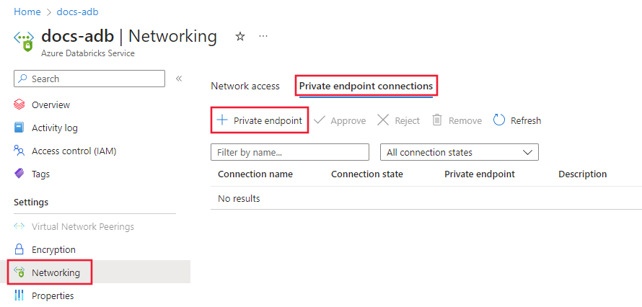This screenshot has width=642, height=307.
Task: Add a new Private endpoint
Action: click(260, 120)
